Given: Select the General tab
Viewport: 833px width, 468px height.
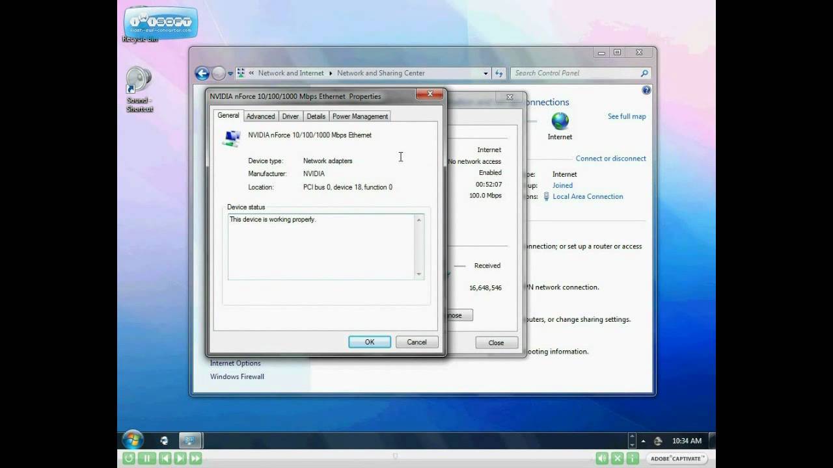Looking at the screenshot, I should [x=228, y=115].
